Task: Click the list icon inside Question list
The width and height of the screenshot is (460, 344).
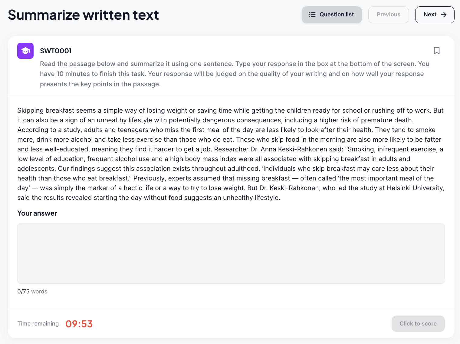Action: [x=312, y=15]
